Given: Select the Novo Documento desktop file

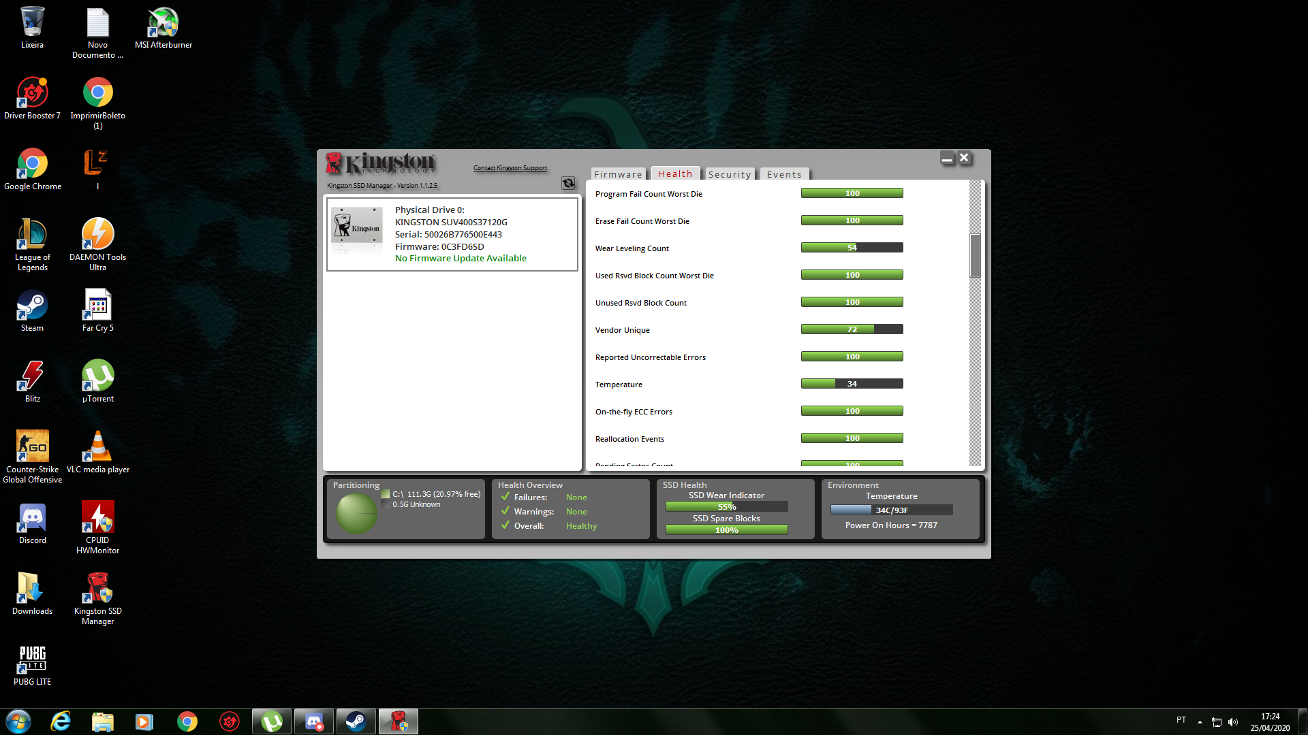Looking at the screenshot, I should 97,33.
